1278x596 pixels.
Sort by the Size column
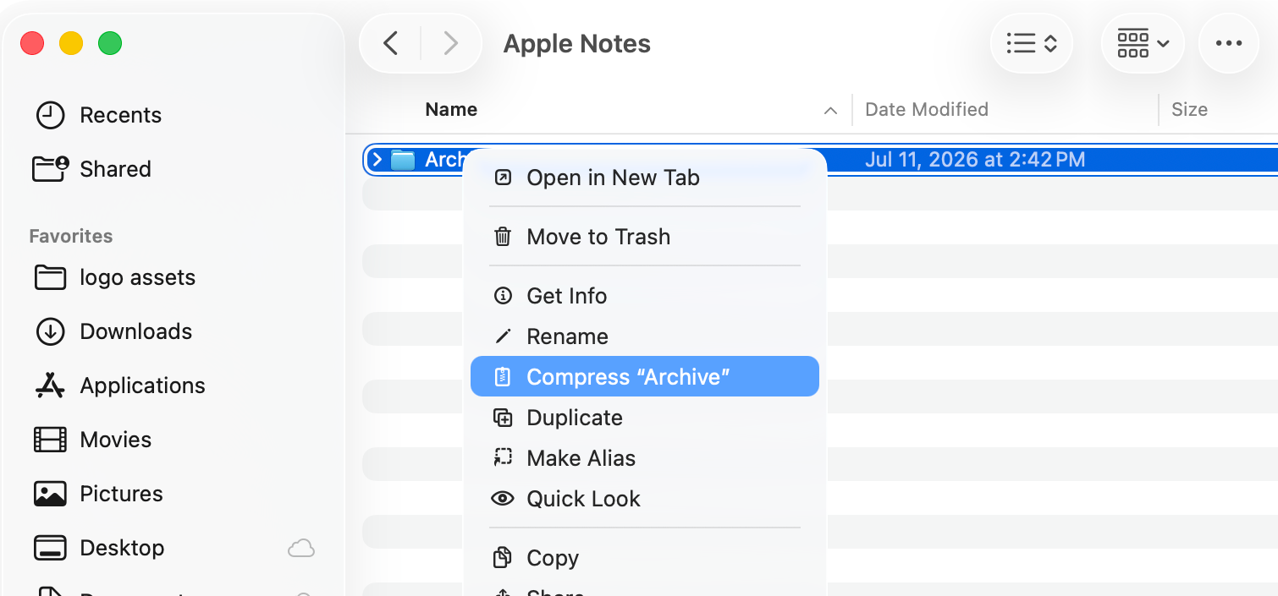[1189, 109]
